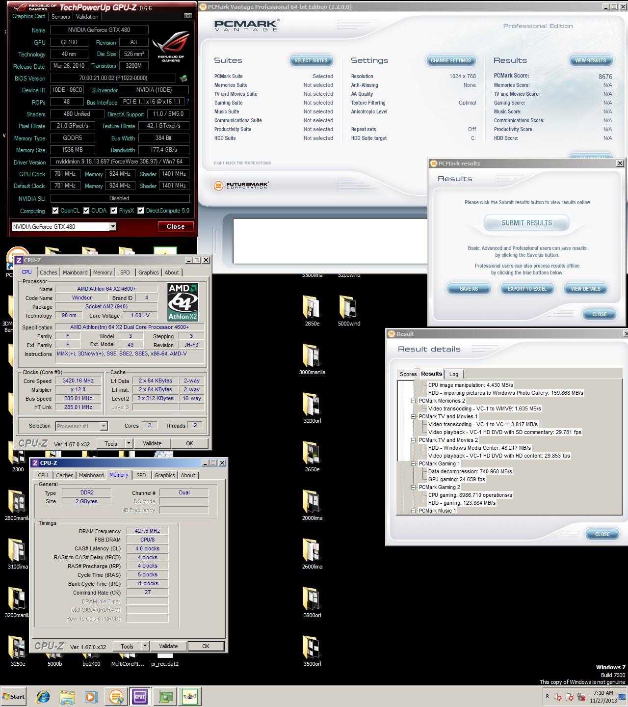Click the VIEW RESULTS button in PCMark
This screenshot has width=628, height=707.
pyautogui.click(x=591, y=60)
